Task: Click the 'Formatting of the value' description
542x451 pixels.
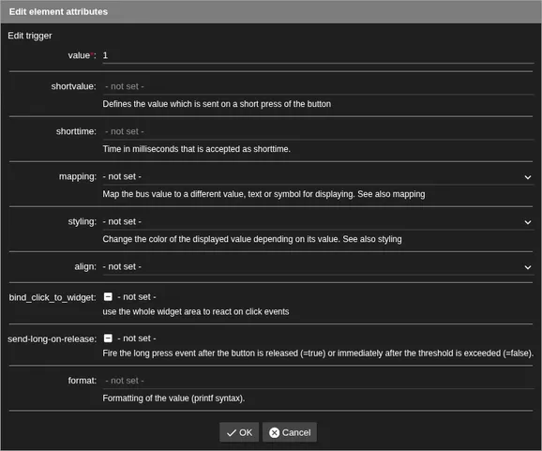Action: point(173,398)
